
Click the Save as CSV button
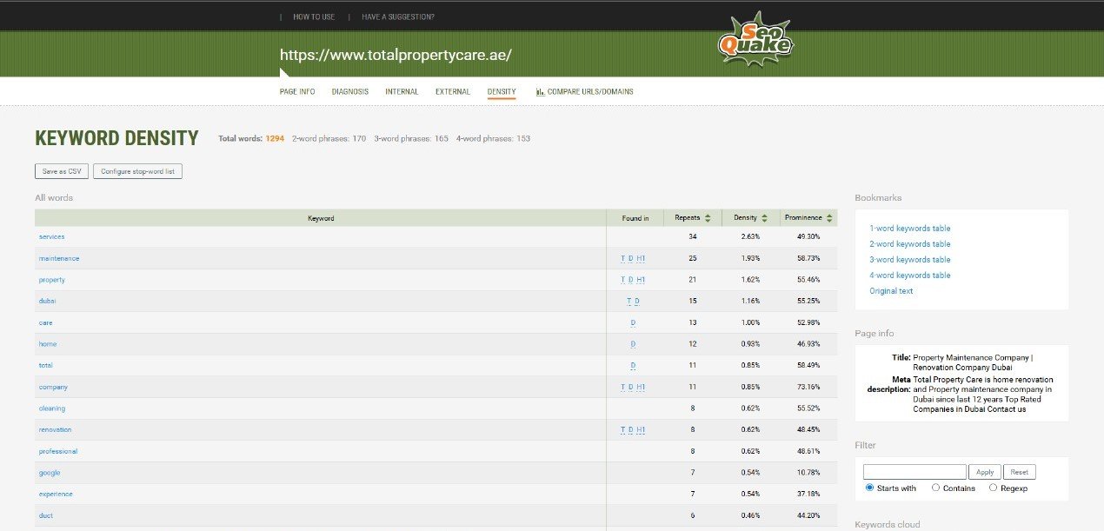62,171
